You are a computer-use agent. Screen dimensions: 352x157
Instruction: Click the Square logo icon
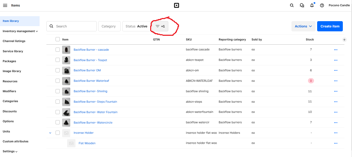tap(176, 5)
